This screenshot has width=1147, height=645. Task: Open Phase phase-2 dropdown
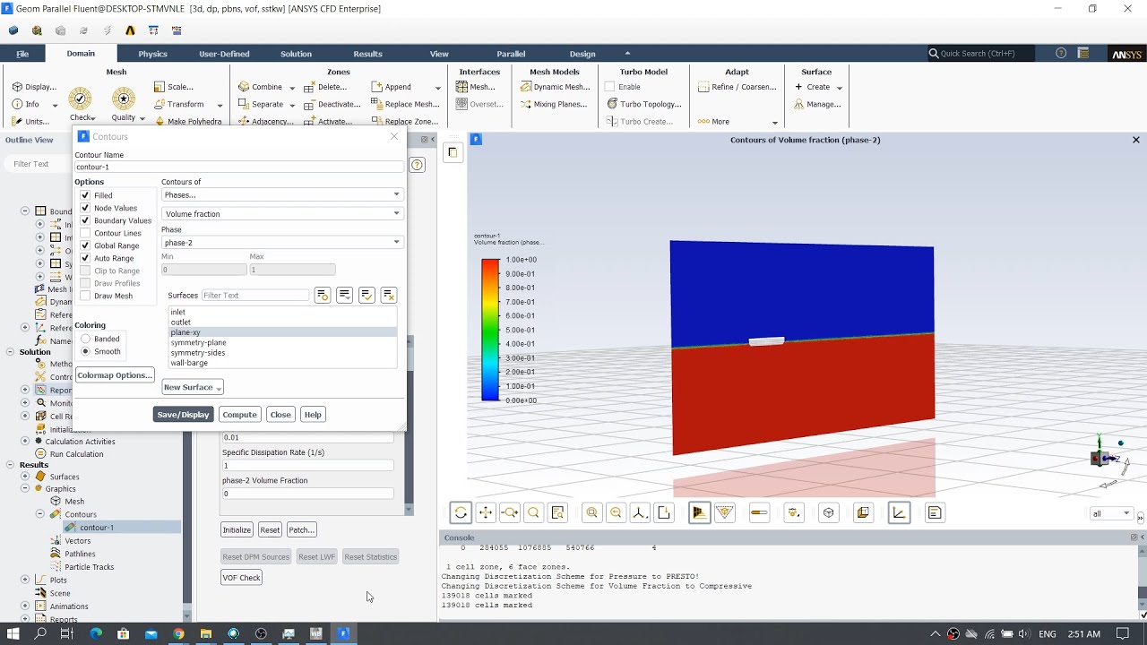pyautogui.click(x=281, y=242)
